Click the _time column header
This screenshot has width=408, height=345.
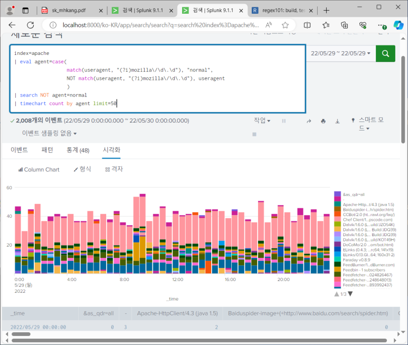click(17, 313)
